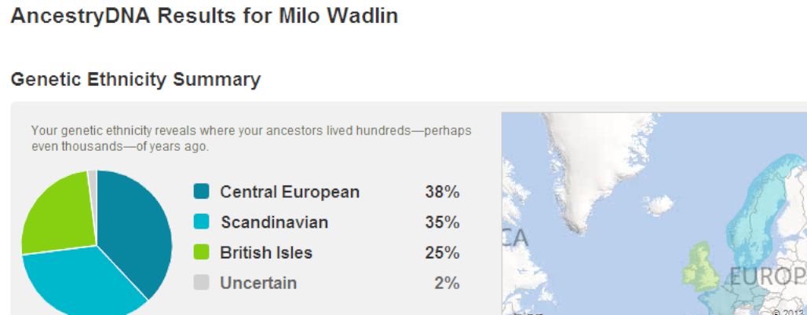The height and width of the screenshot is (315, 807).
Task: Select the Central European legend label
Action: pyautogui.click(x=290, y=192)
